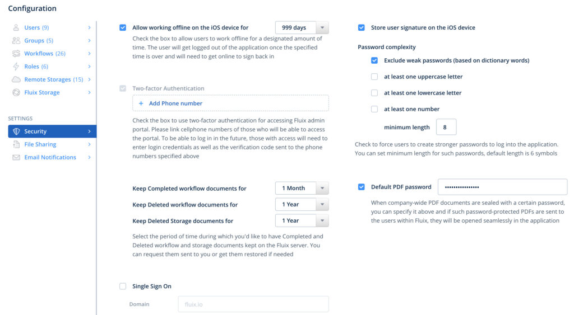
Task: Click the Users person icon in sidebar
Action: point(16,27)
